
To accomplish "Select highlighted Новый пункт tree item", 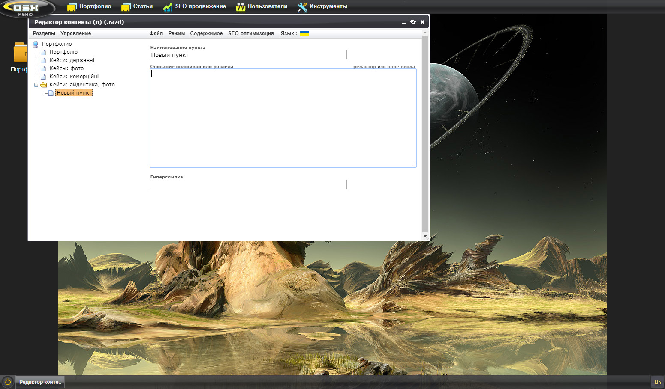I will pyautogui.click(x=74, y=93).
